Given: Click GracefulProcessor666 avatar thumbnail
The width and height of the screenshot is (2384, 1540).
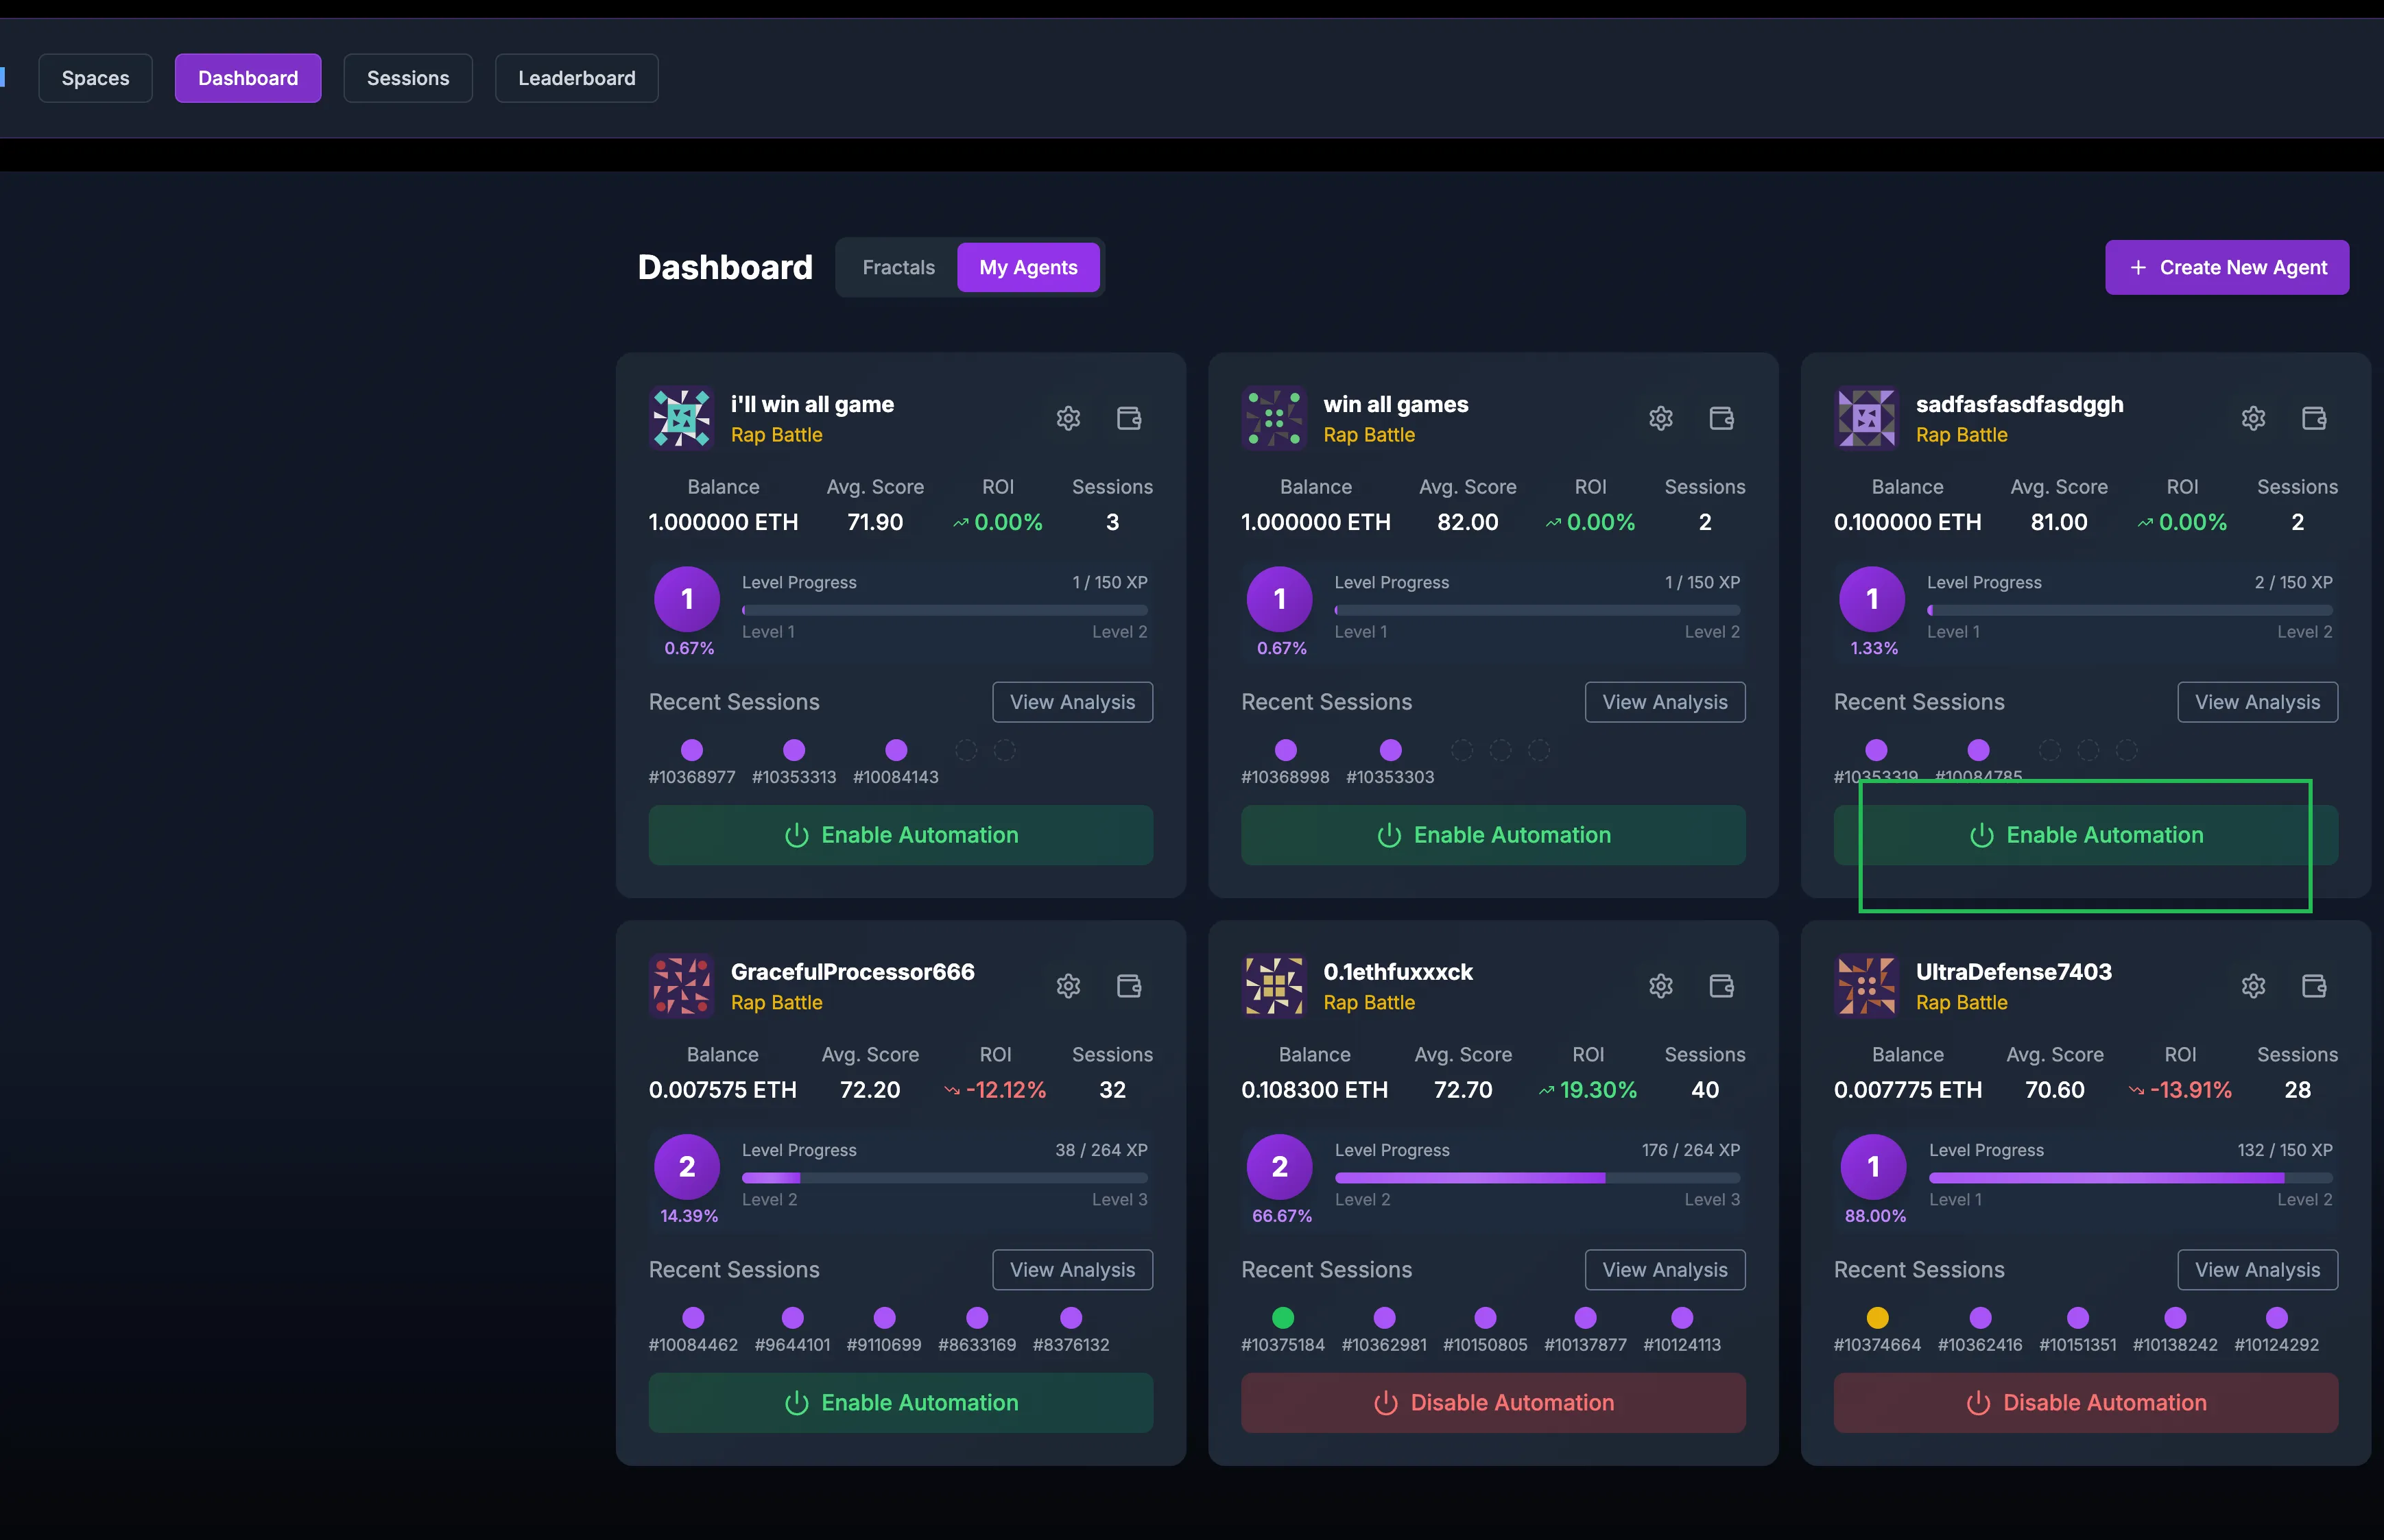Looking at the screenshot, I should pyautogui.click(x=681, y=986).
